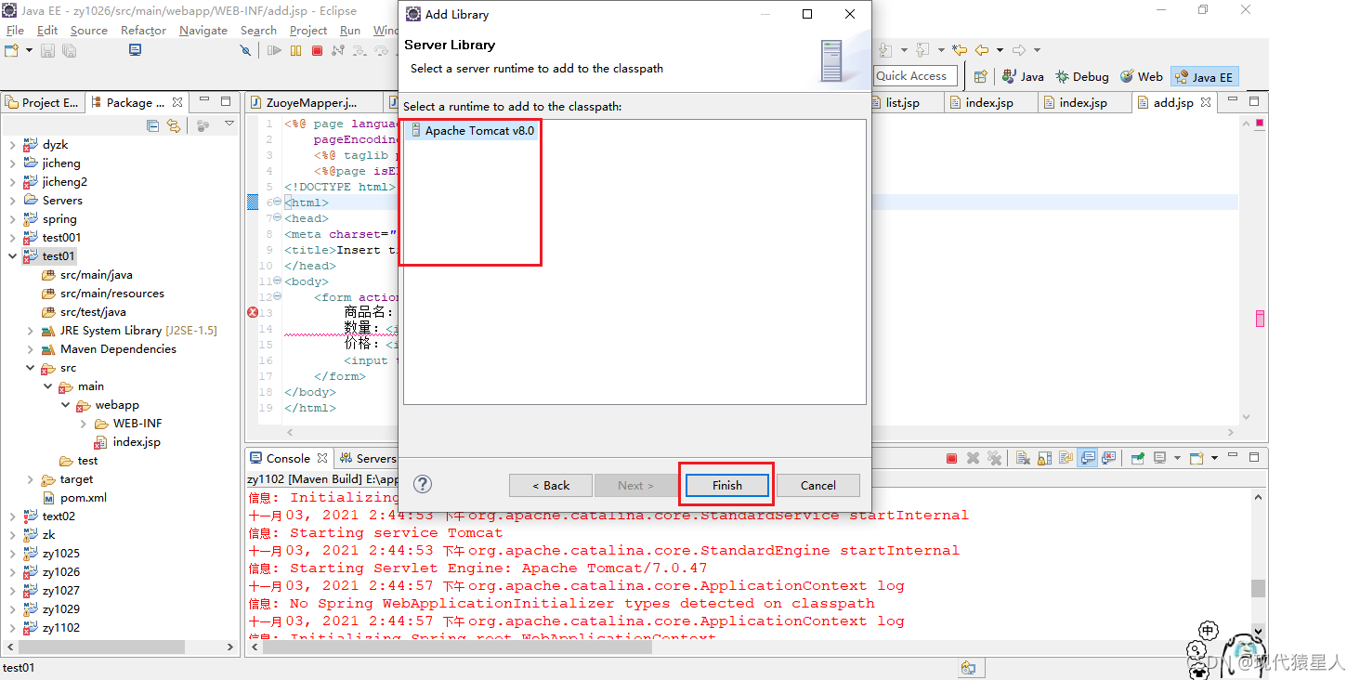Expand JRE System Library node
The height and width of the screenshot is (680, 1360).
pos(30,331)
